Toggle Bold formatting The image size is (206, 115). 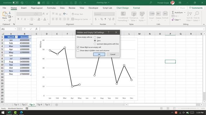pos(18,19)
